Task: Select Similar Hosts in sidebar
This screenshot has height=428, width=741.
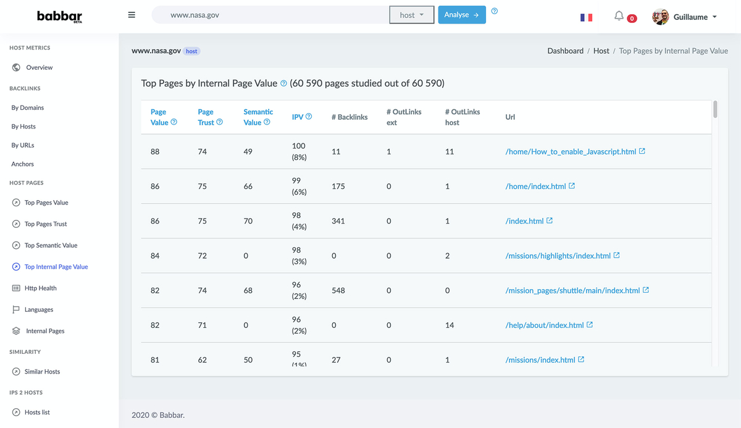Action: [42, 372]
